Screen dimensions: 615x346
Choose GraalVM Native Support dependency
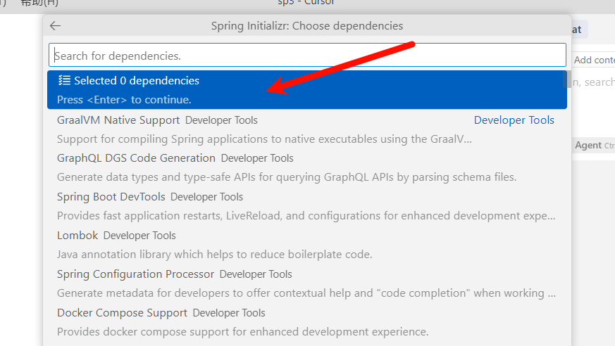tap(307, 129)
